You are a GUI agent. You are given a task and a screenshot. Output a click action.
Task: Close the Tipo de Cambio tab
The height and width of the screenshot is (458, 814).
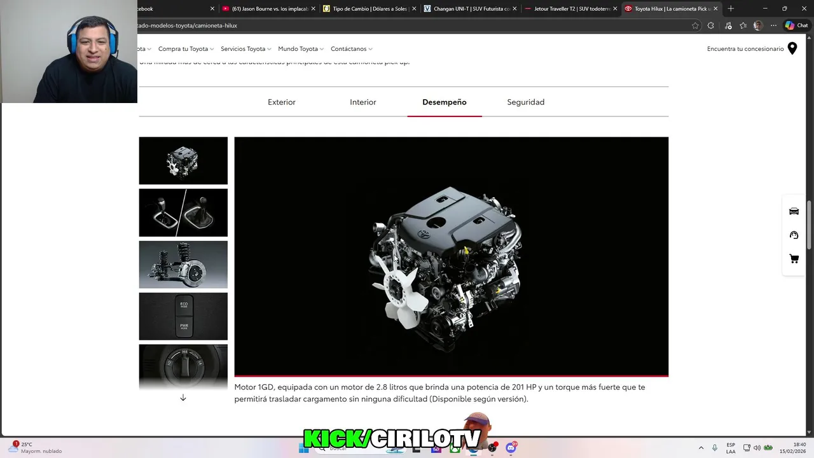[x=414, y=9]
